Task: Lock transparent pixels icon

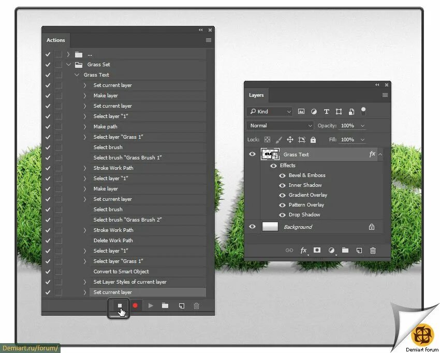Action: (268, 139)
